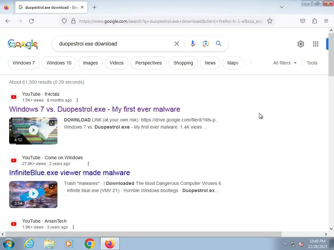334x250 pixels.
Task: Play the 3:54 InfiniteBlue video thumbnail
Action: point(33,195)
